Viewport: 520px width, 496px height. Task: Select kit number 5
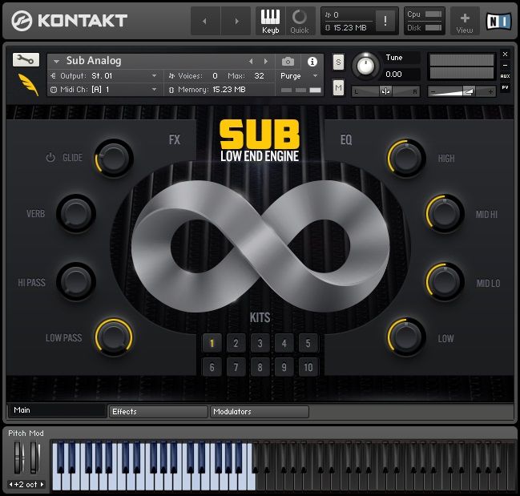click(x=308, y=344)
